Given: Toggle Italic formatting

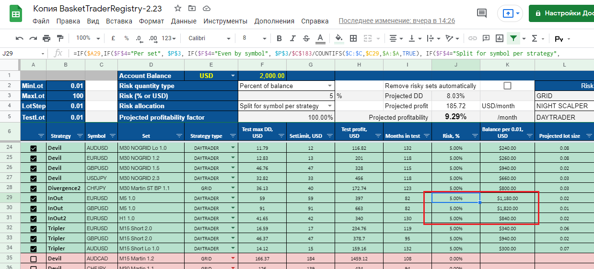Looking at the screenshot, I should point(293,38).
